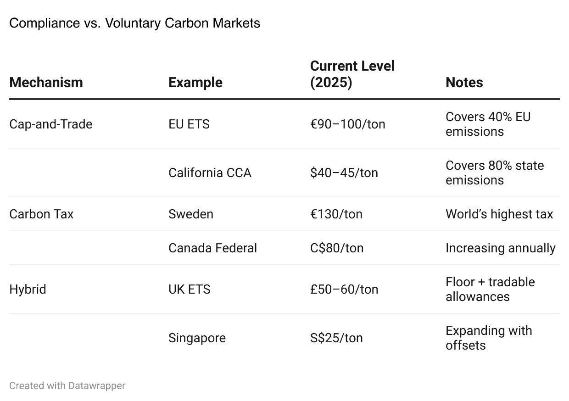This screenshot has height=401, width=569.
Task: Click the Canada Federal cell
Action: coord(212,248)
